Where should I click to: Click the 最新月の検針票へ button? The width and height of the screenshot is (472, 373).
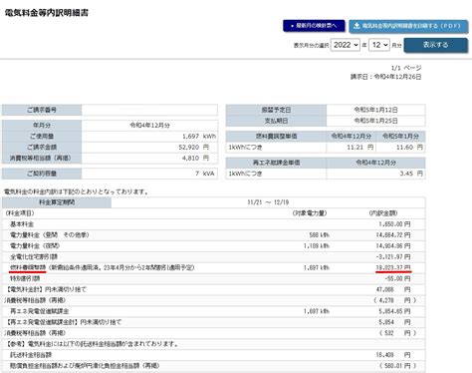[314, 26]
